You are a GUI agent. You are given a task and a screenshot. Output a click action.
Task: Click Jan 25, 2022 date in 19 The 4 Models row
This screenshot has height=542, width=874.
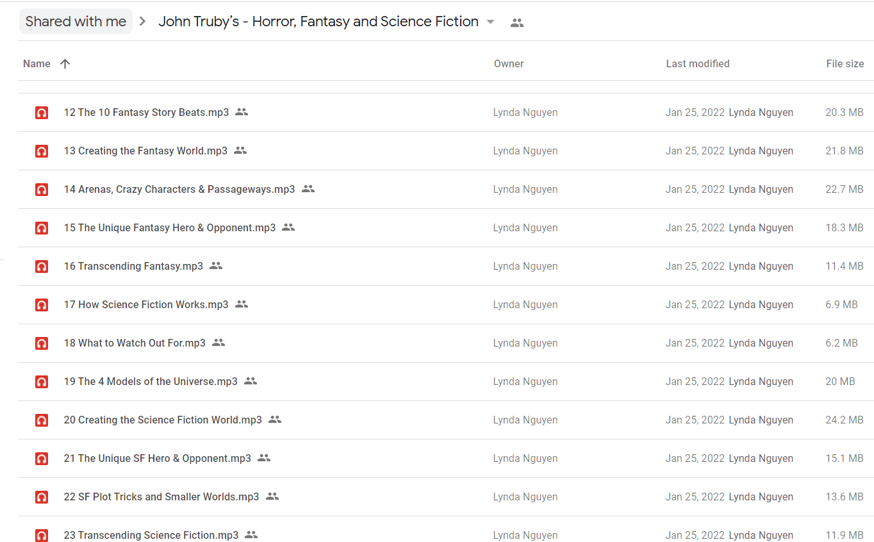tap(695, 381)
